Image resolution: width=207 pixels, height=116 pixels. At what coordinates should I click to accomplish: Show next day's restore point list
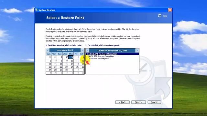coord(137,51)
